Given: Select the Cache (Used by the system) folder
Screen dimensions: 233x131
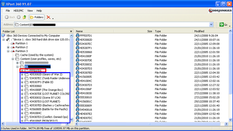Looking at the screenshot, I should pyautogui.click(x=37, y=55).
